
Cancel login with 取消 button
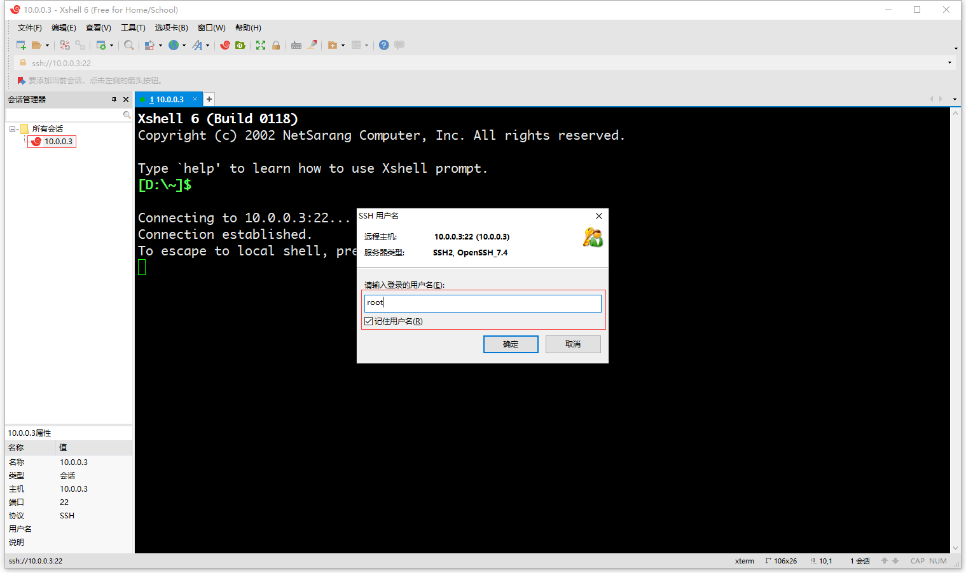pos(573,344)
